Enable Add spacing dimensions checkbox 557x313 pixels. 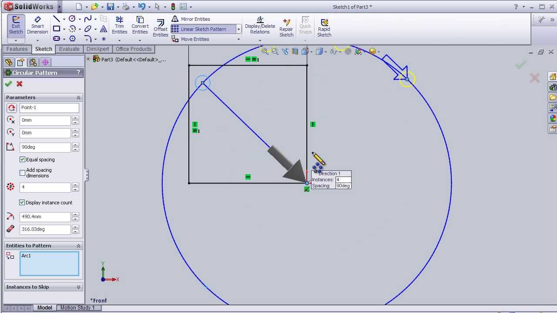[x=23, y=173]
